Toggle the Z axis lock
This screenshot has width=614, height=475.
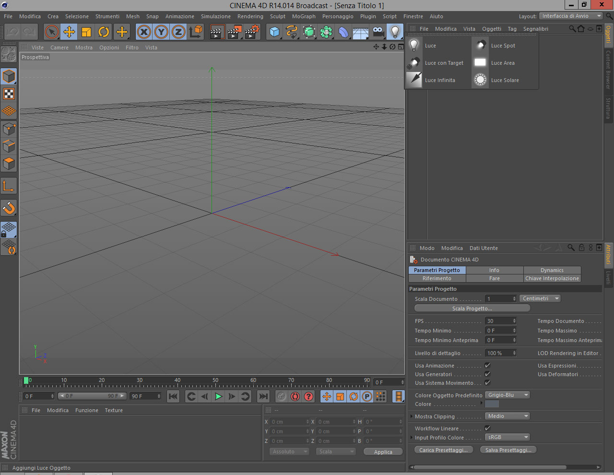point(178,32)
